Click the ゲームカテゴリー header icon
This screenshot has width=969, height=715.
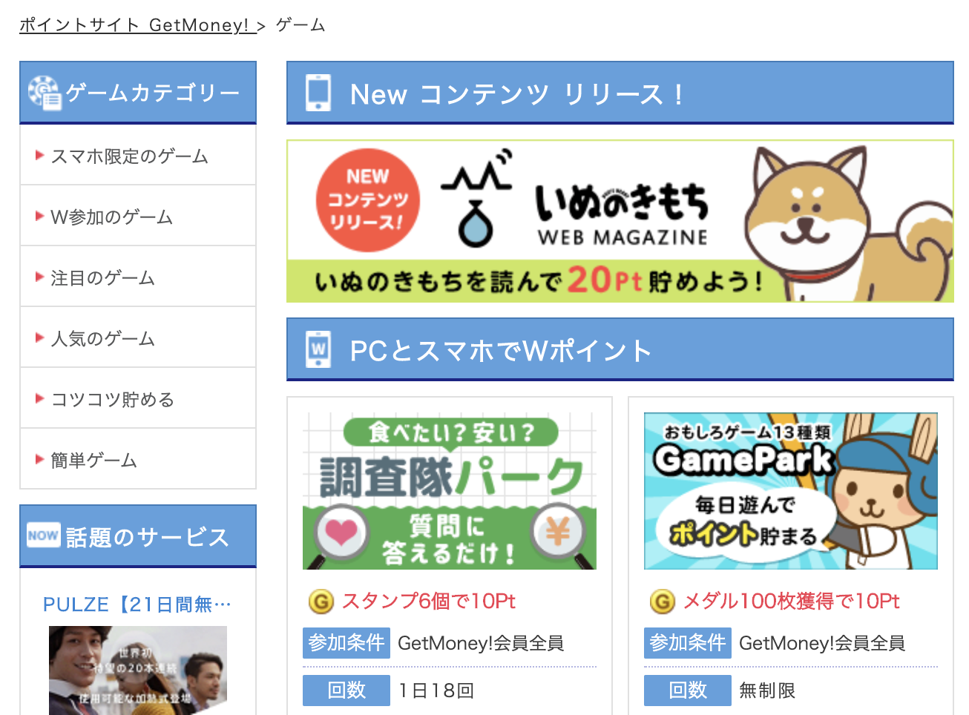[45, 93]
